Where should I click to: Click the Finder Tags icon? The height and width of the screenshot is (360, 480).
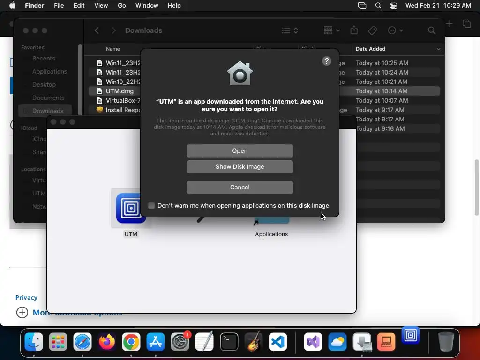click(x=372, y=30)
